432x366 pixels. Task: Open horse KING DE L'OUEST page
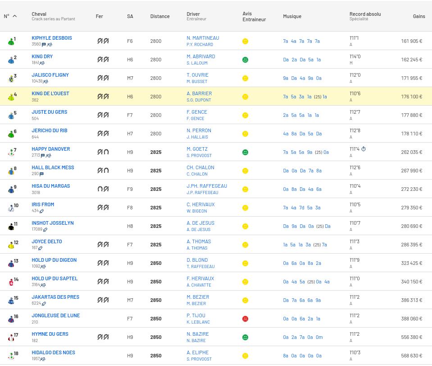[x=50, y=93]
